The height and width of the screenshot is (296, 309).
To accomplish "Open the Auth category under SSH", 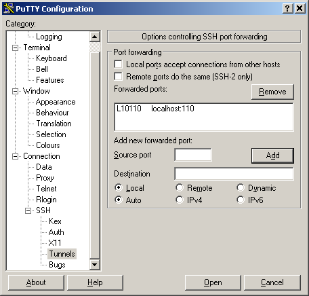I will coord(56,232).
